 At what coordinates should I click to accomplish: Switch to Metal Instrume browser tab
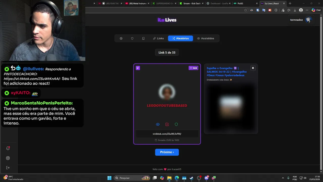tap(138, 3)
